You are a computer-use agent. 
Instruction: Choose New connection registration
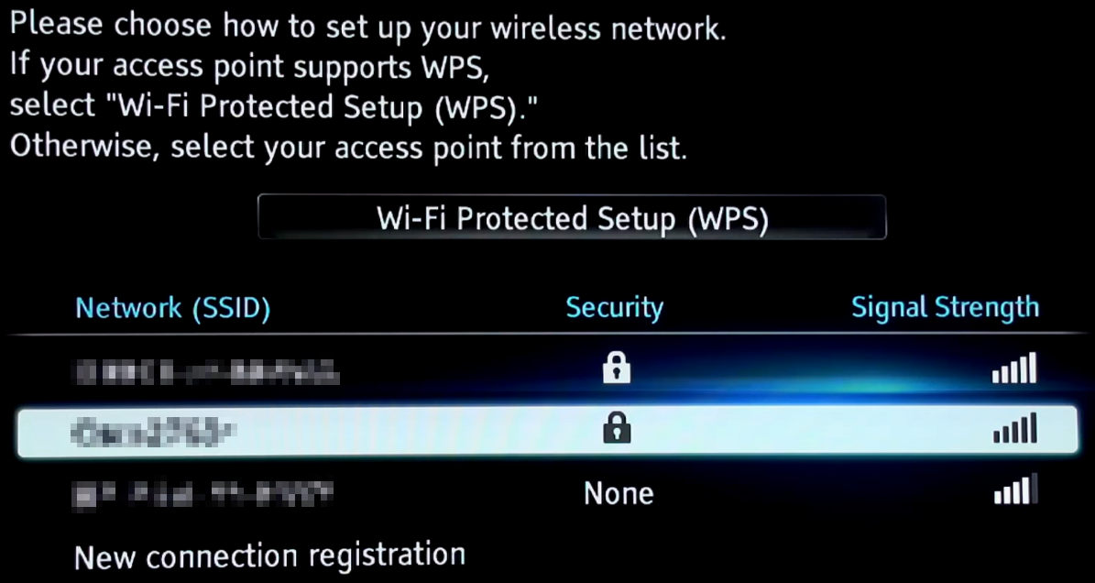point(269,556)
